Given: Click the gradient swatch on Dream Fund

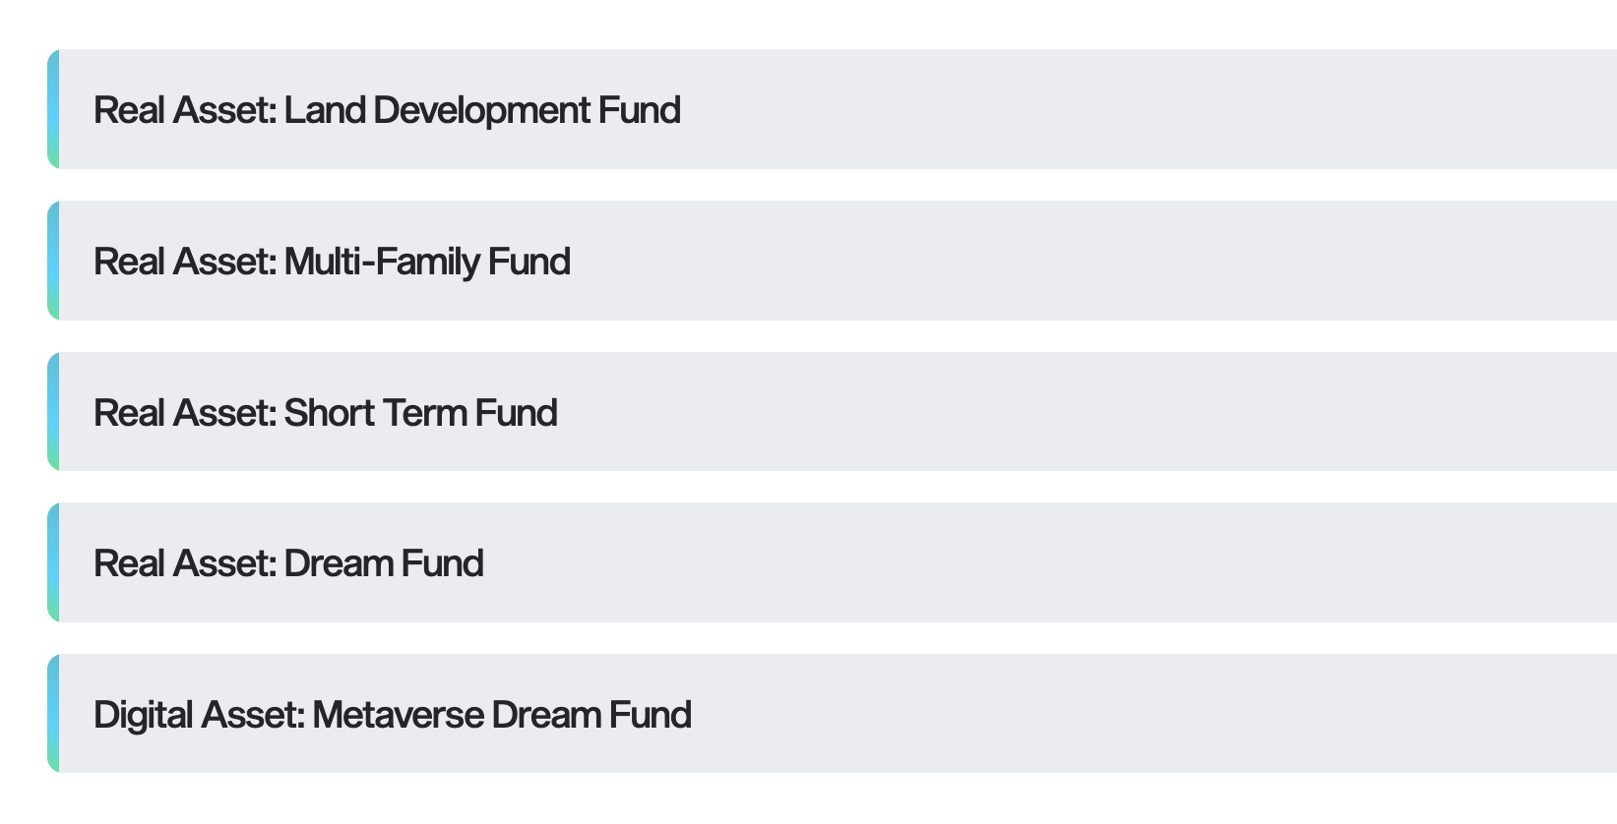Looking at the screenshot, I should [53, 562].
